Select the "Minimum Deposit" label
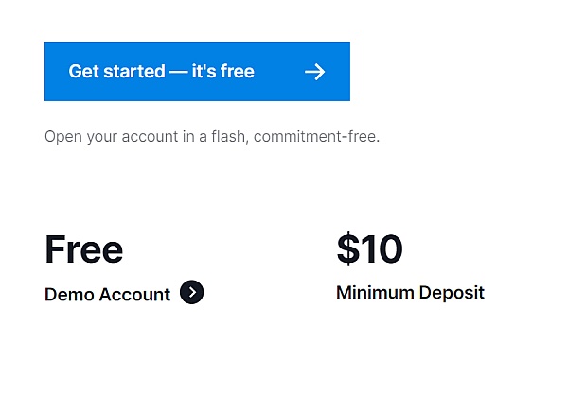The height and width of the screenshot is (393, 568). (x=411, y=292)
